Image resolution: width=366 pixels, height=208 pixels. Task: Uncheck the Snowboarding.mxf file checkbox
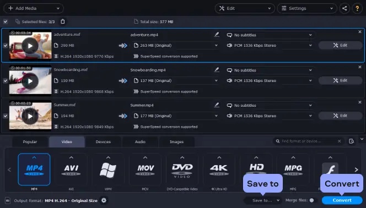(6, 81)
